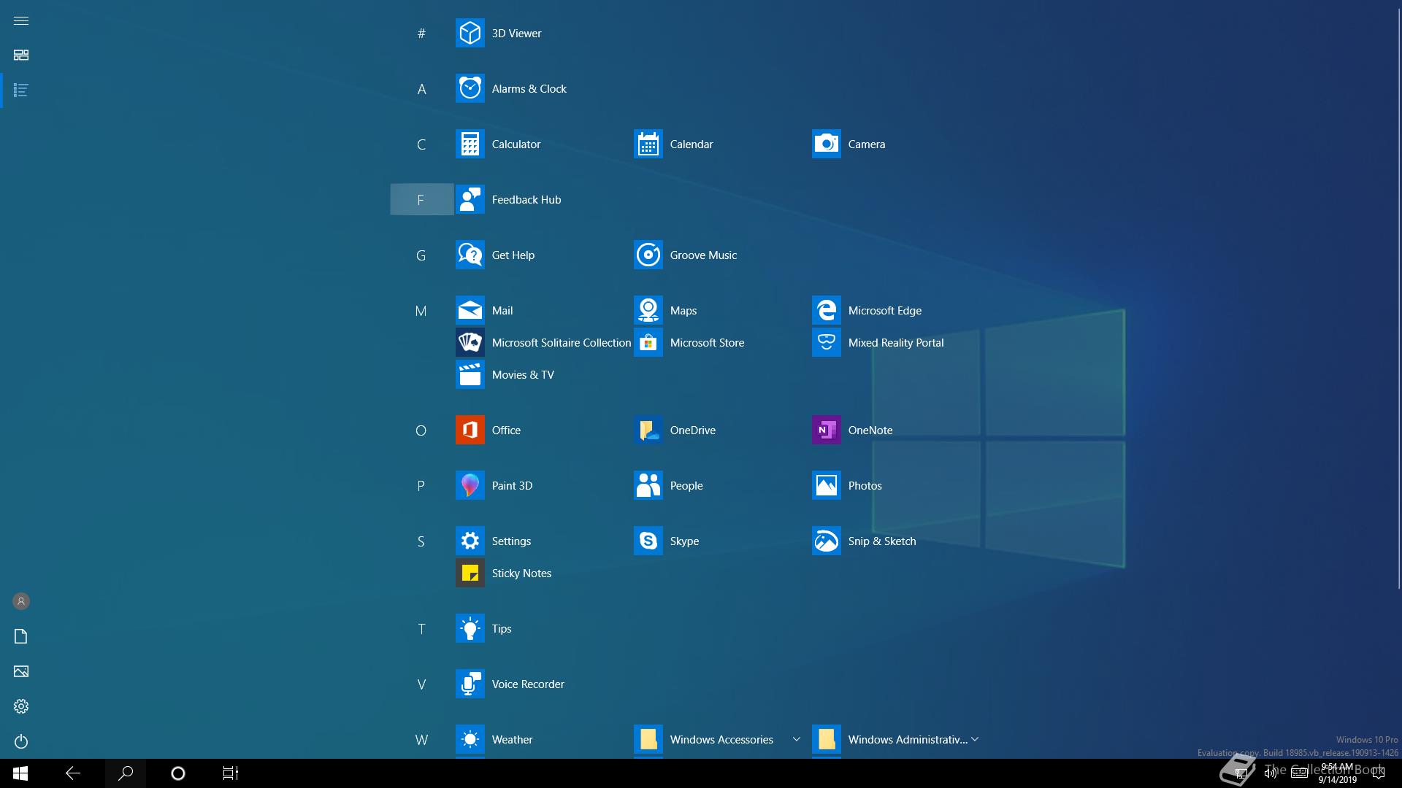Open the Sticky Notes icon

470,573
